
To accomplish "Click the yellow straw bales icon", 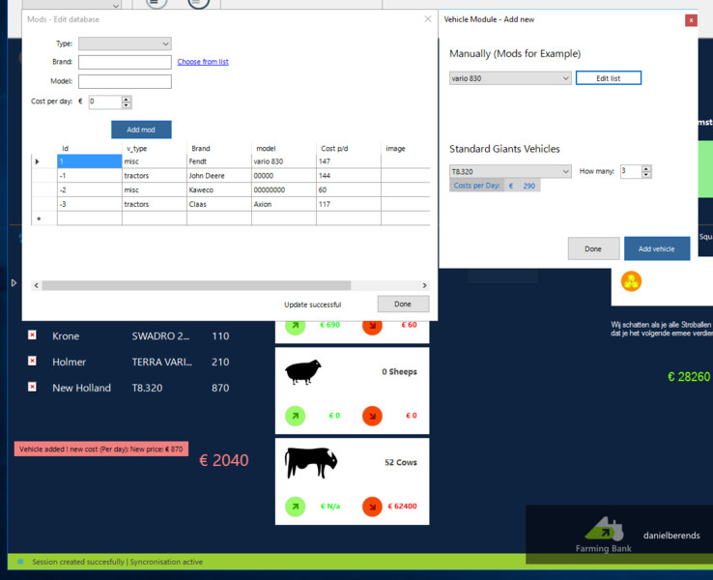I will click(631, 281).
